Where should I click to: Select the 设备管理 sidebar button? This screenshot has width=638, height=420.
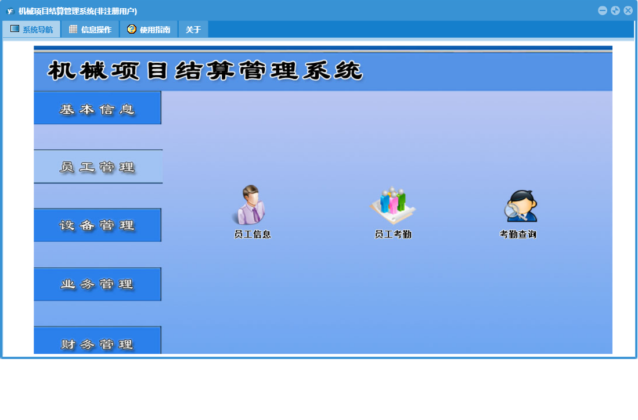tap(98, 225)
